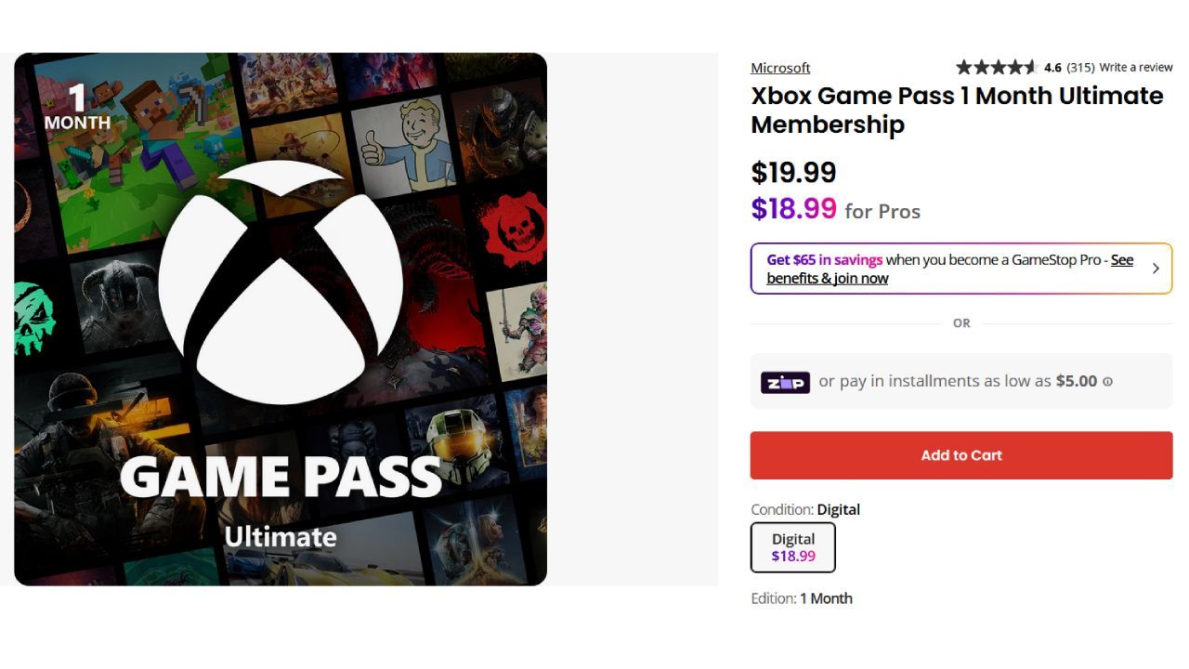Viewport: 1189px width, 669px height.
Task: Expand the GameStop Pro banner chevron
Action: 1156,269
